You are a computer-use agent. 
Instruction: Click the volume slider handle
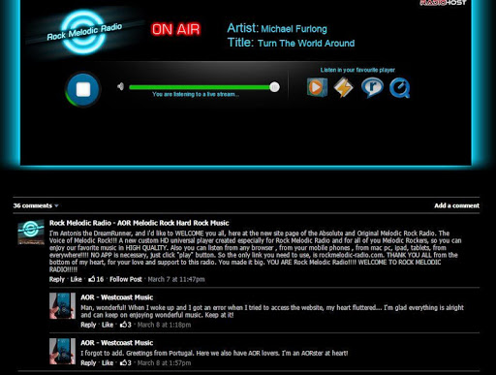274,87
